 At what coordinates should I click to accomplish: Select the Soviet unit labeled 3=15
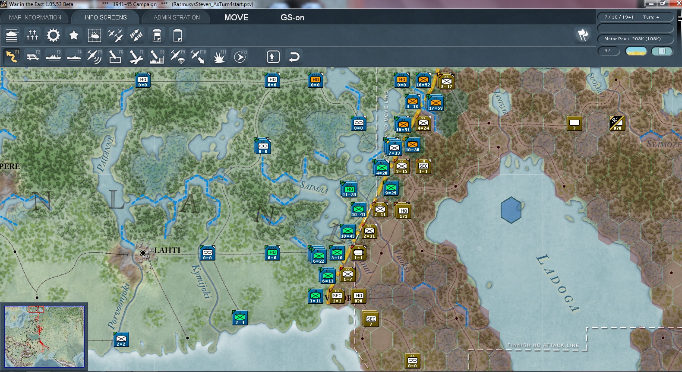point(401,167)
